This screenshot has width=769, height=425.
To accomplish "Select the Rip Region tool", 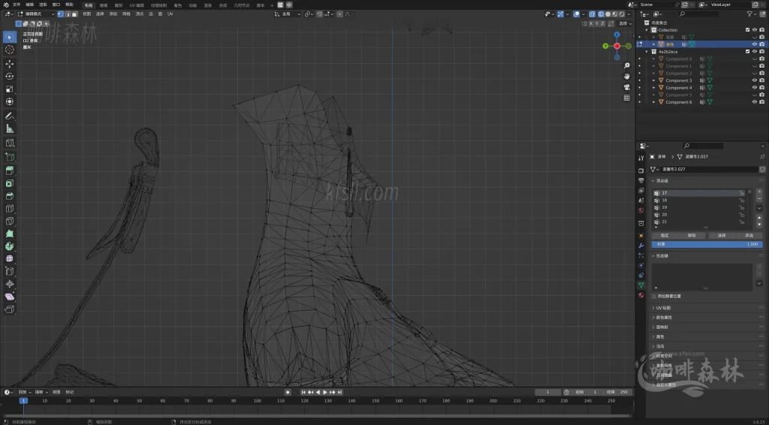I will (x=9, y=309).
